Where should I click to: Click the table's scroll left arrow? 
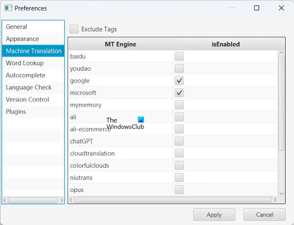pos(71,200)
